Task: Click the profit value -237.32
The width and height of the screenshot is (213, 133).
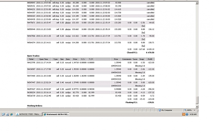Action: tap(151, 93)
